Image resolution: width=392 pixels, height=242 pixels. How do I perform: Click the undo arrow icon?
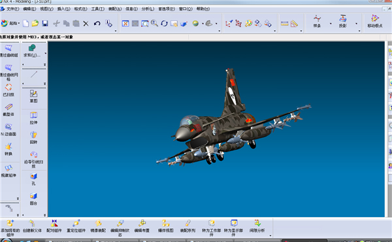click(x=97, y=24)
